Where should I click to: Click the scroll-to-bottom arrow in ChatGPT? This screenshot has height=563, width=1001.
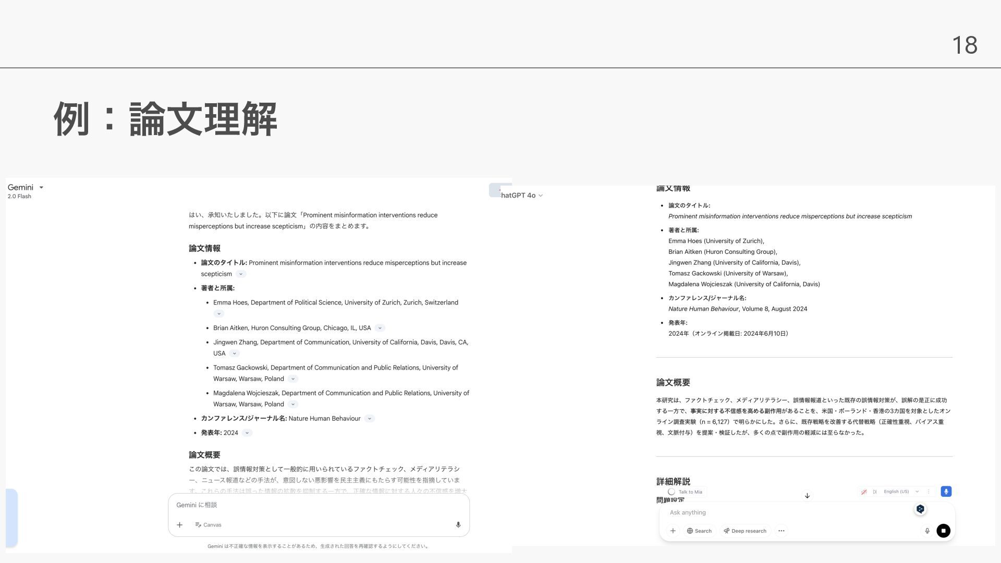click(807, 496)
